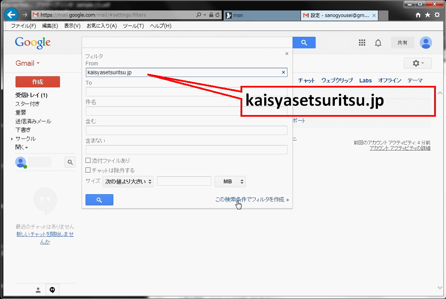
Task: Open the Gmail settings gear menu
Action: point(417,63)
